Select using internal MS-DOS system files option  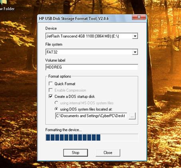pos(56,103)
